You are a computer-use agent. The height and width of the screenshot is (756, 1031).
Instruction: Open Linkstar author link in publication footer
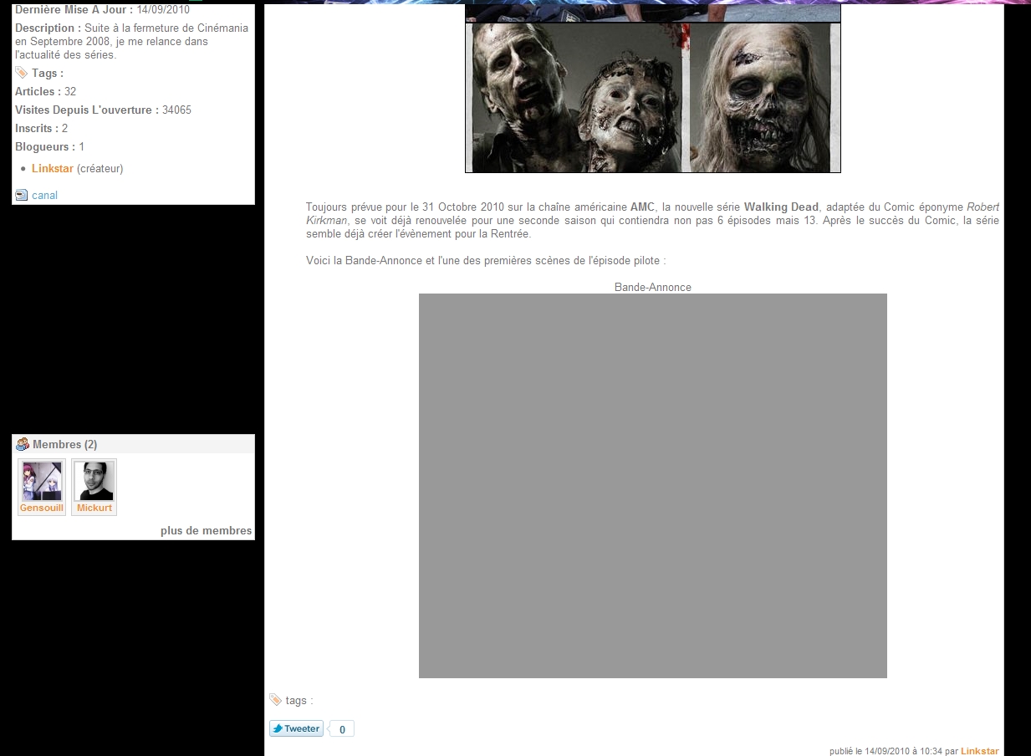(980, 751)
